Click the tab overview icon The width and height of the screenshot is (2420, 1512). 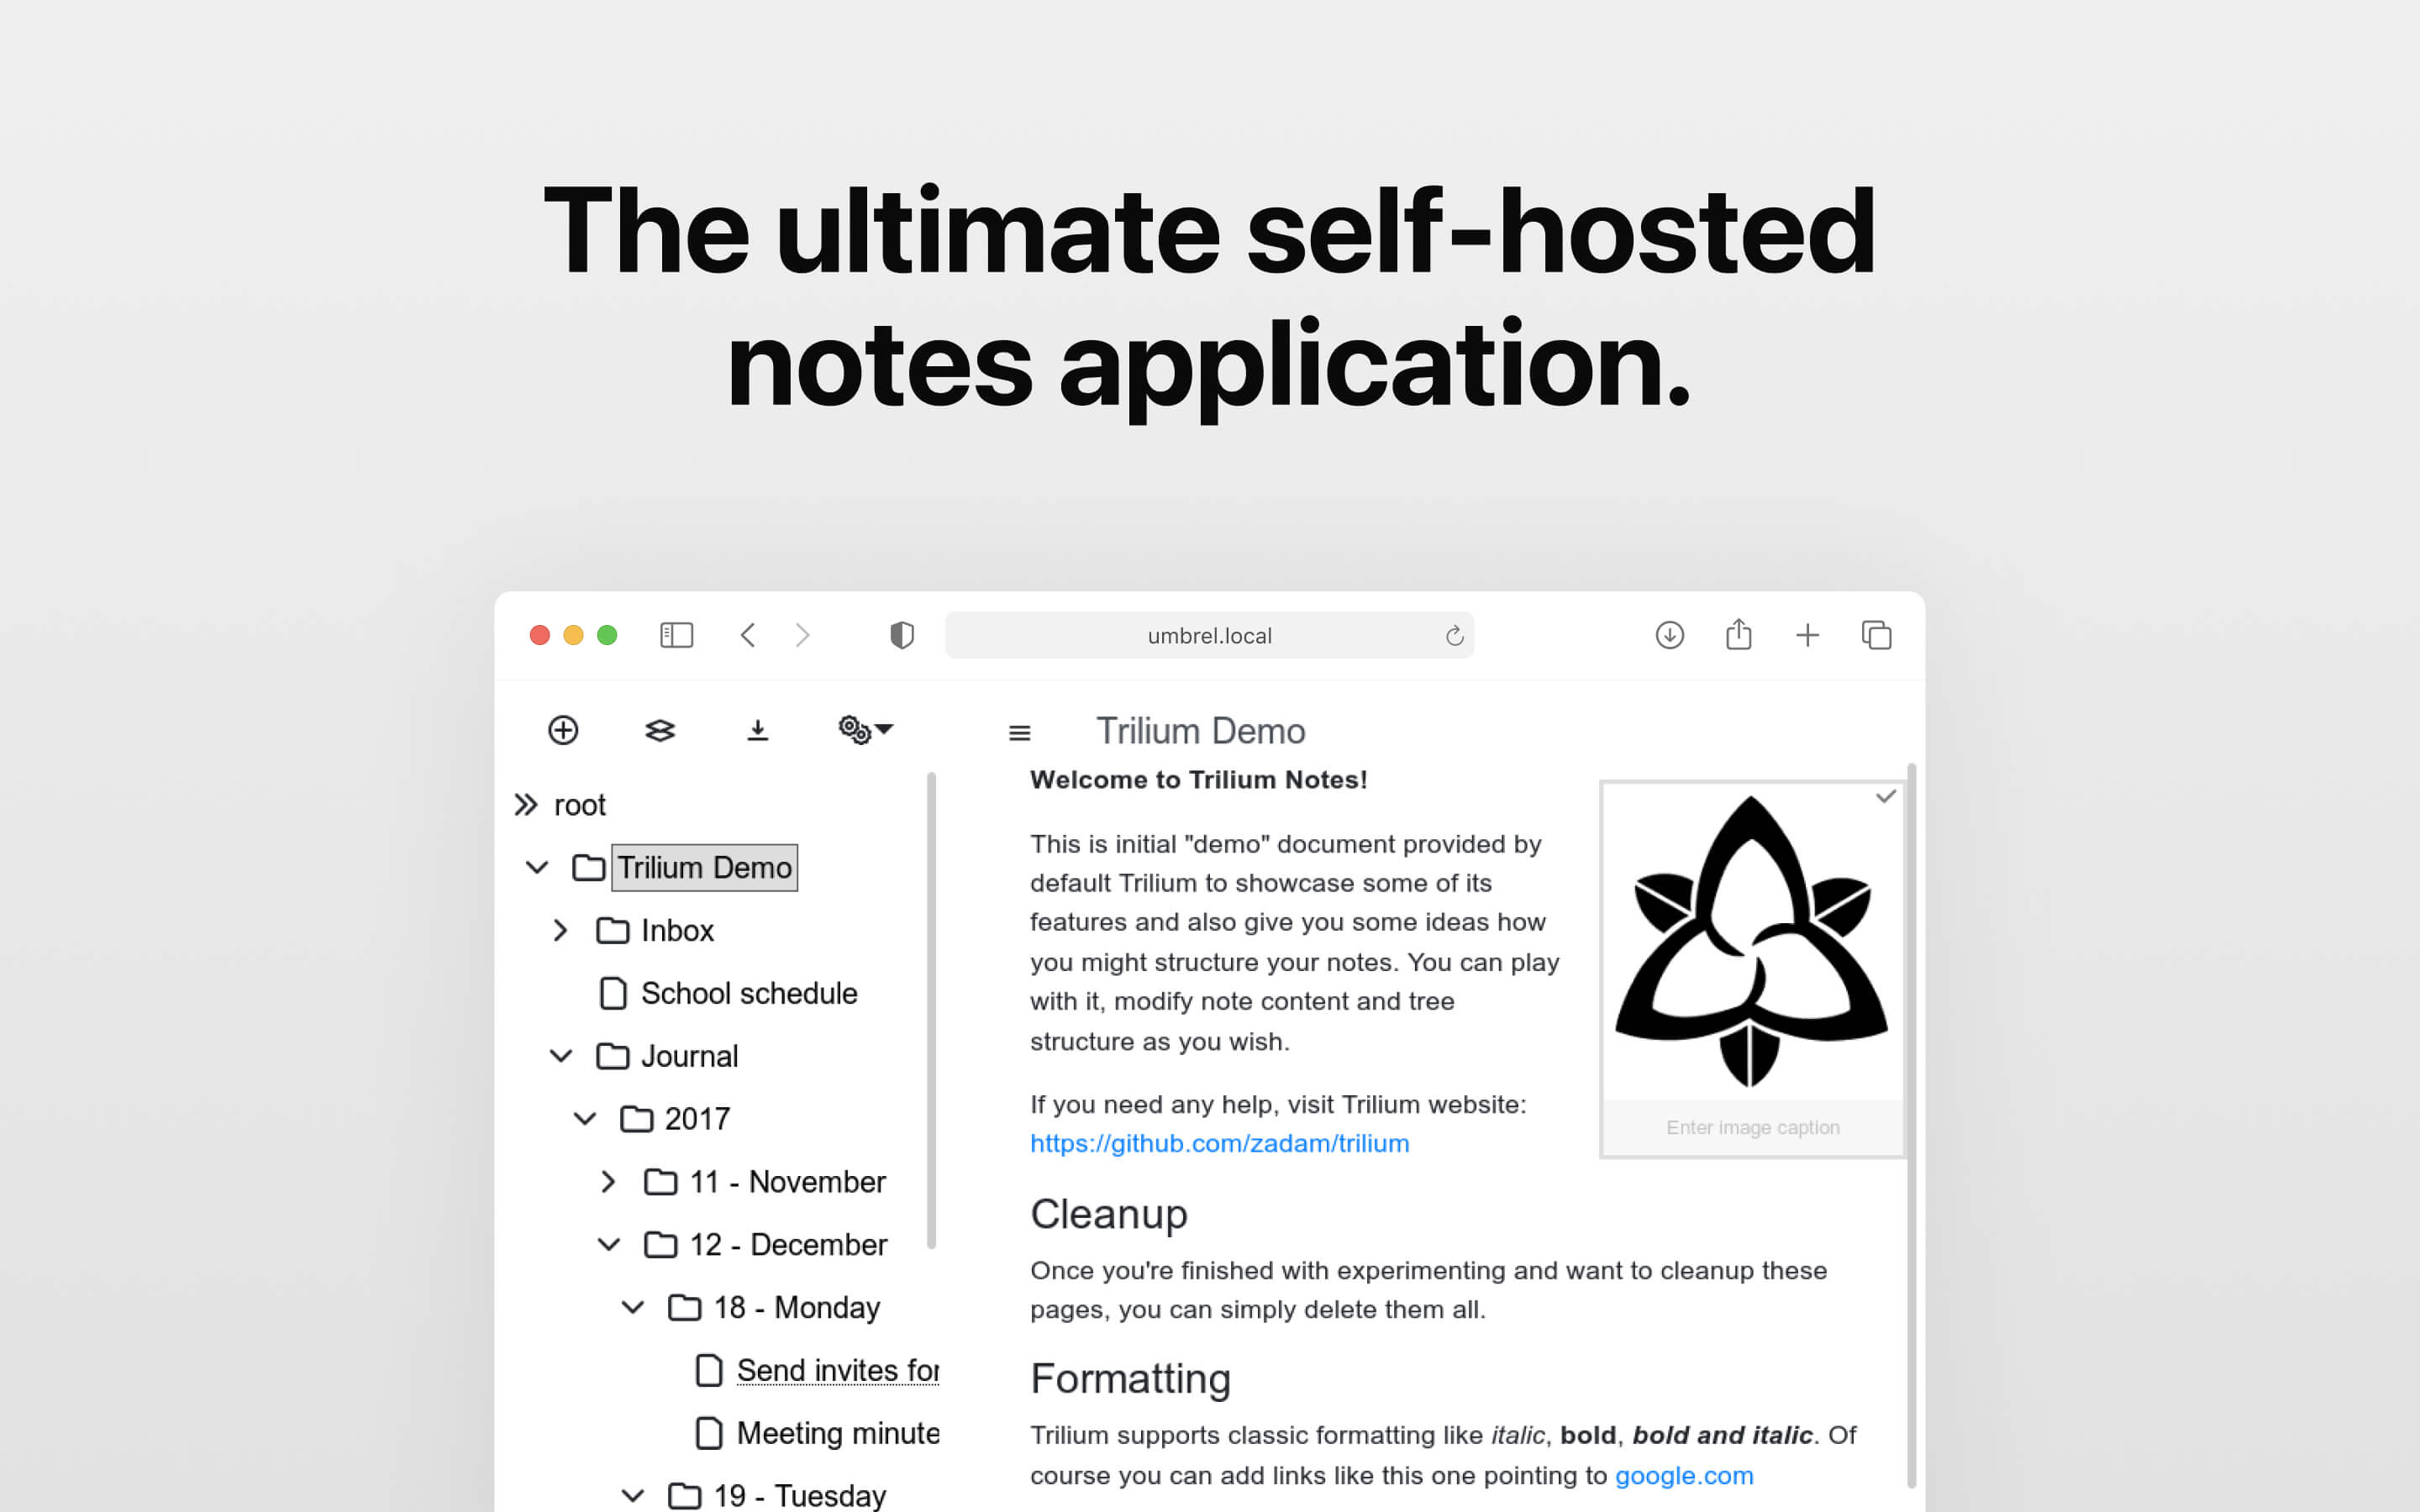pos(1876,634)
